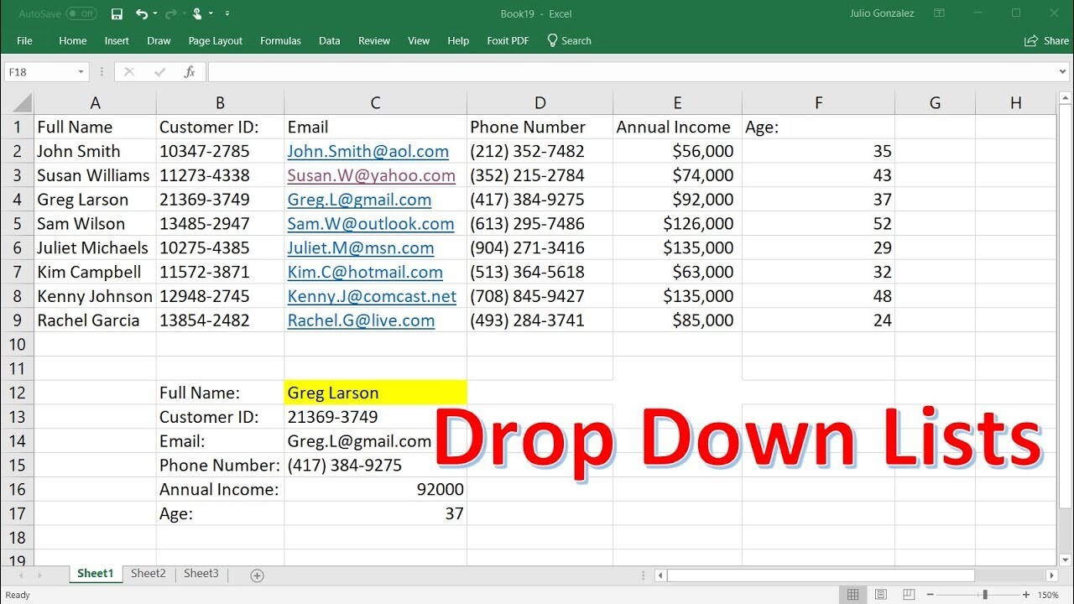Image resolution: width=1074 pixels, height=604 pixels.
Task: Open the Sam.W@outlook.com email hyperlink
Action: click(x=370, y=223)
